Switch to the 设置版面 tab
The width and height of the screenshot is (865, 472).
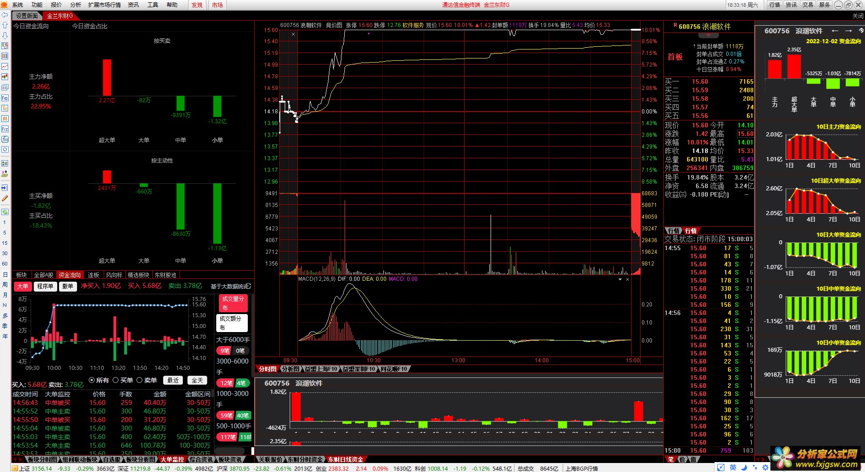click(x=27, y=16)
